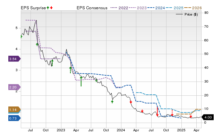The height and width of the screenshot is (132, 222).
Task: Click the 2024 label on the time axis
Action: [x=121, y=130]
